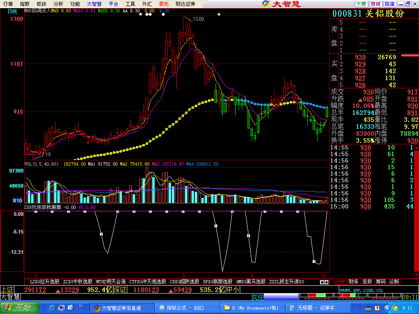Switch to 指标公式 taskbar window
The image size is (419, 314).
tap(187, 308)
